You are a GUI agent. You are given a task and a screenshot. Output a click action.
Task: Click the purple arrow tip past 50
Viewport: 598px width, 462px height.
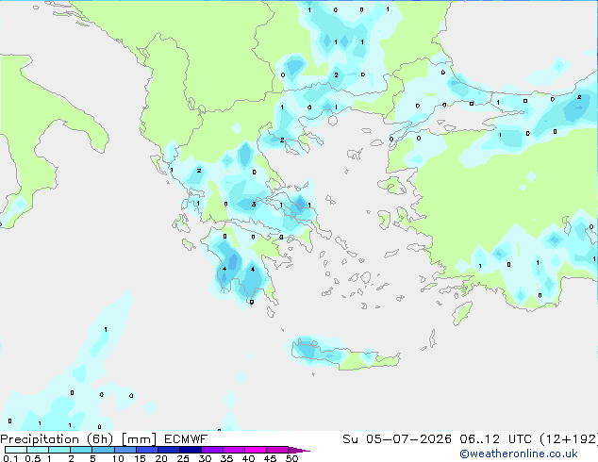click(x=298, y=450)
